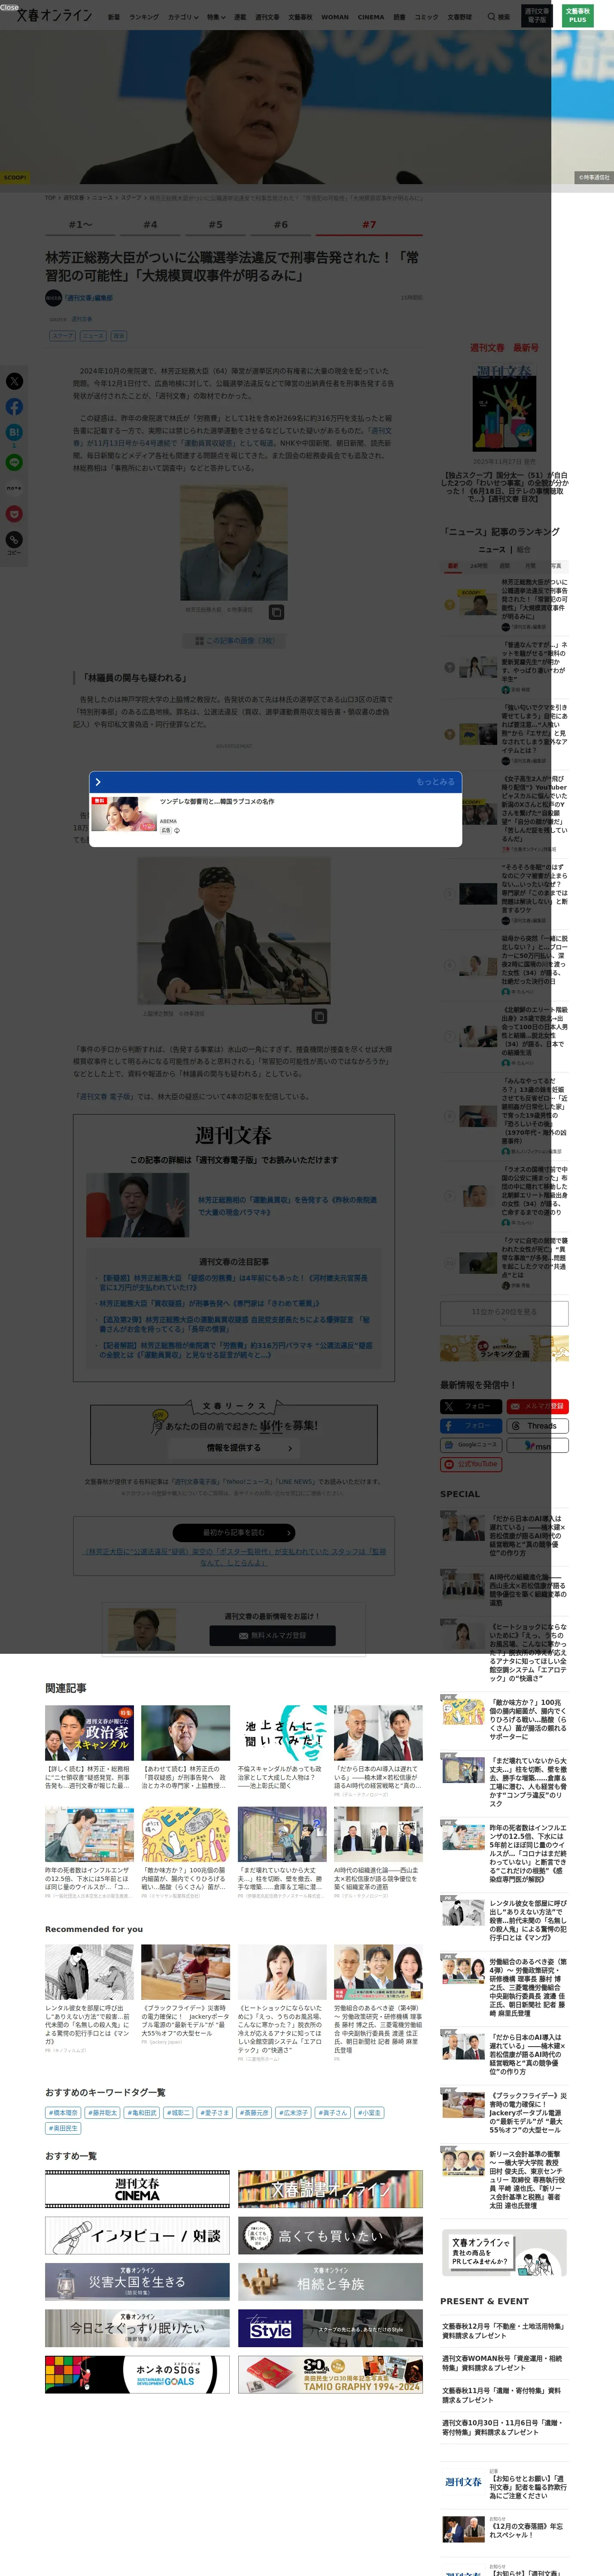Go to article page #6

pyautogui.click(x=281, y=225)
